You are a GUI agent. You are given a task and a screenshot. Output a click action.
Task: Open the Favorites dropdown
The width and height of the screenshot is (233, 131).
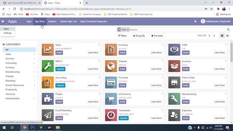coord(157,36)
